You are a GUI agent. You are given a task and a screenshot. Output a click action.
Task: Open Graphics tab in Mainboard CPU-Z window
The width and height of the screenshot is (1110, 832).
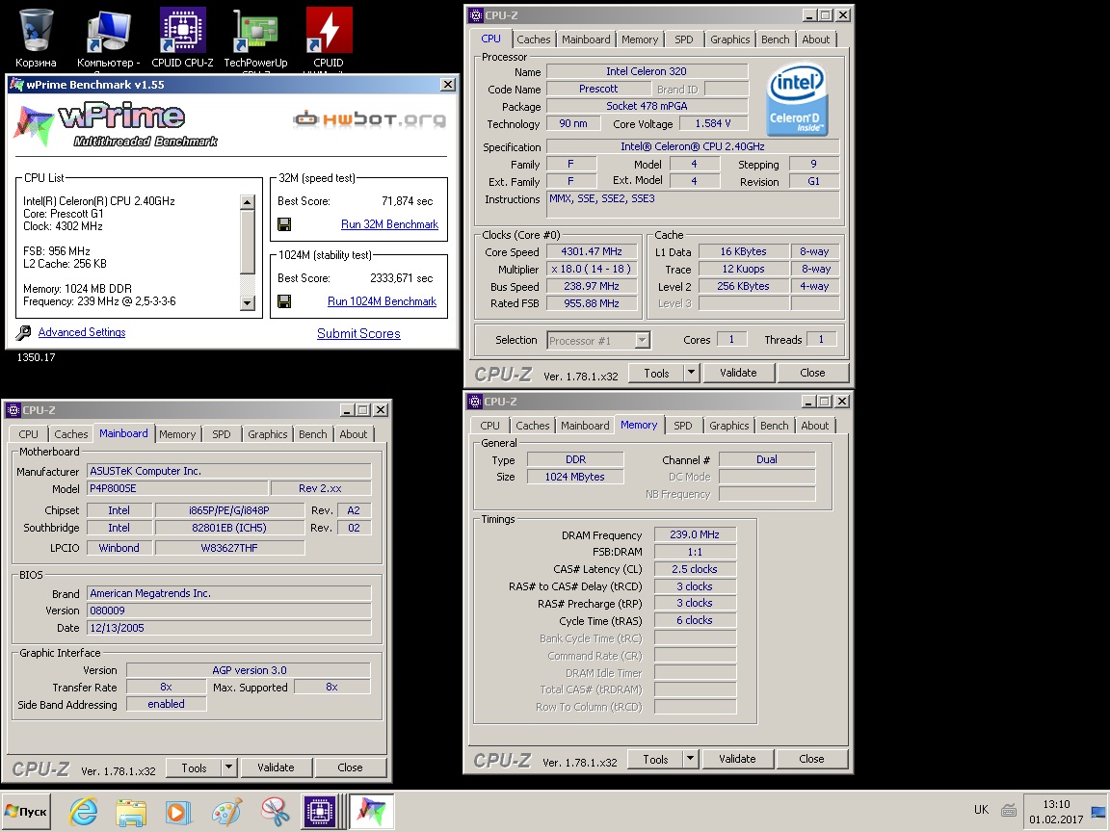(268, 434)
